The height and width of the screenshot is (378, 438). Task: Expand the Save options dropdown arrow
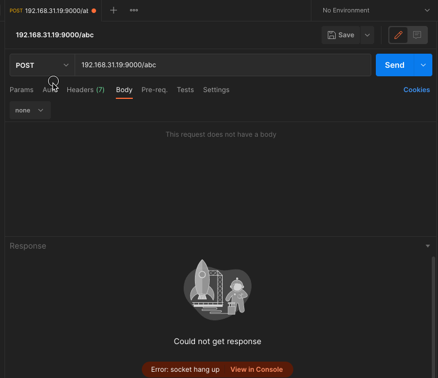[367, 35]
